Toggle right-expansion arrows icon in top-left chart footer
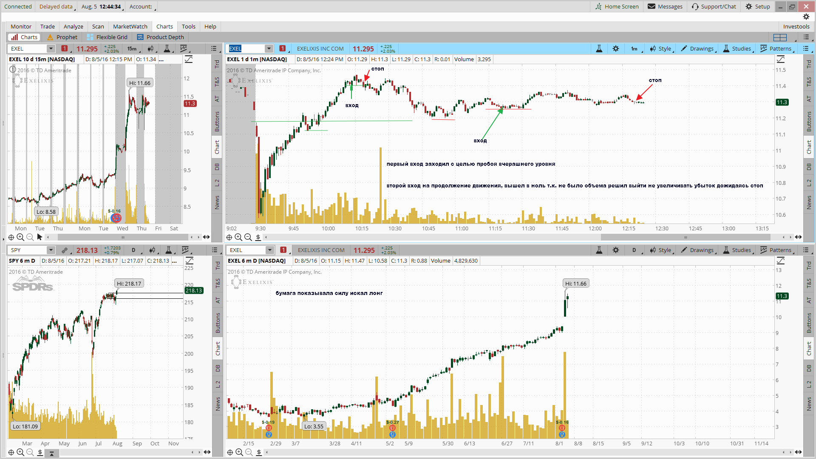This screenshot has width=816, height=459. tap(207, 237)
